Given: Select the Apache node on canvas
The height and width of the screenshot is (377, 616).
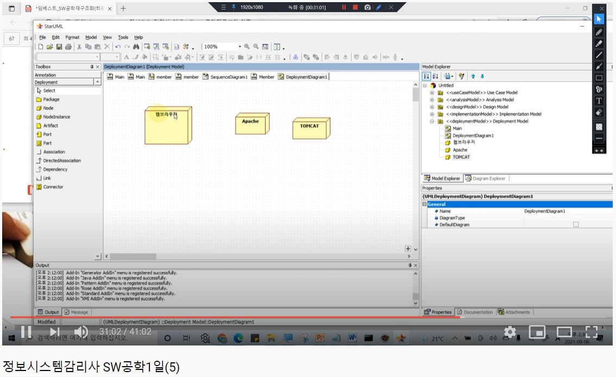Looking at the screenshot, I should [x=252, y=124].
